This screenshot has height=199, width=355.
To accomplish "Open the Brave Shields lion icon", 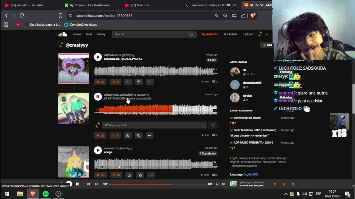I will tap(252, 15).
